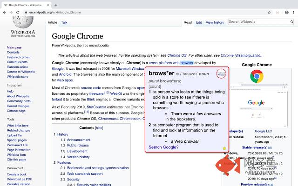Open the Create a book link
The width and height of the screenshot is (298, 186).
[17, 174]
